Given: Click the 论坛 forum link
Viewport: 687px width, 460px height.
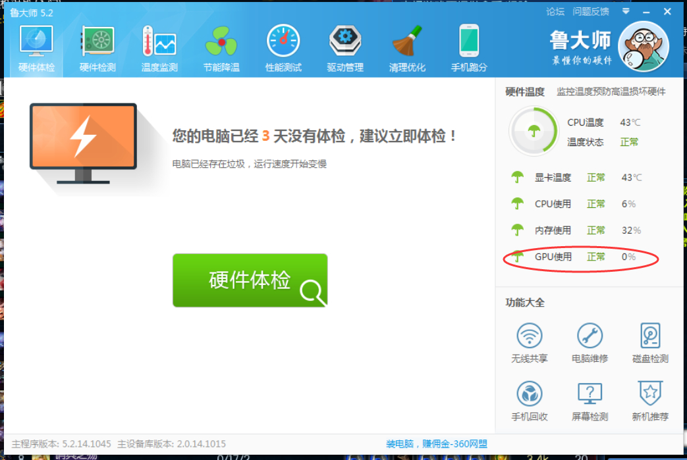Looking at the screenshot, I should point(555,12).
